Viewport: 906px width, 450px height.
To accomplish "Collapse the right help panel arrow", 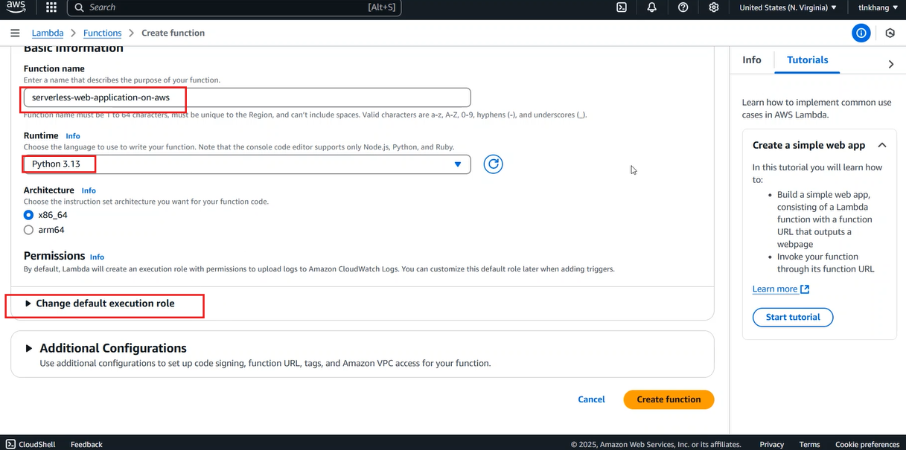I will pyautogui.click(x=891, y=64).
